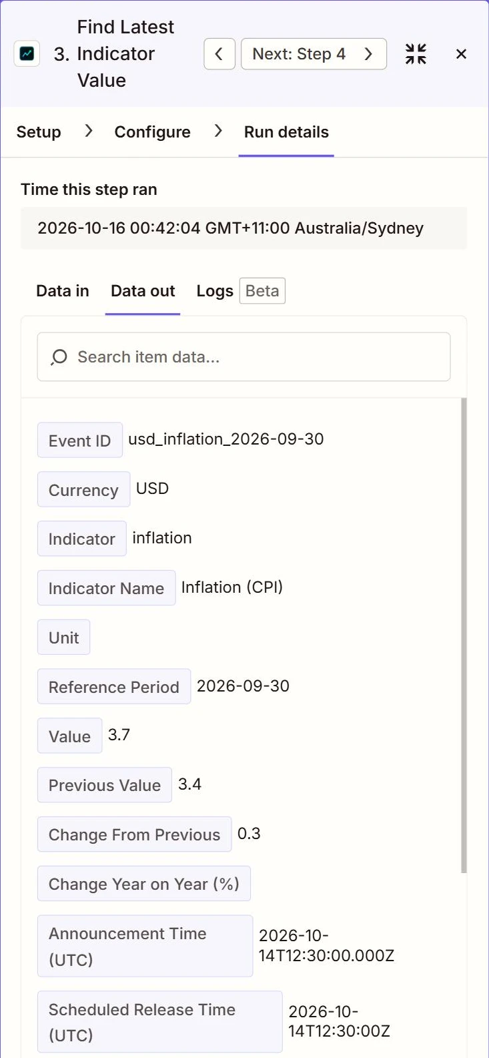The height and width of the screenshot is (1058, 489).
Task: Open the Logs tab
Action: 215,291
